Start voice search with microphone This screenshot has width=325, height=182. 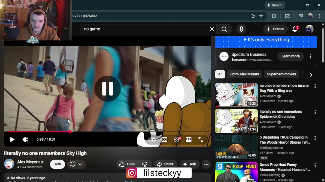coord(241,29)
